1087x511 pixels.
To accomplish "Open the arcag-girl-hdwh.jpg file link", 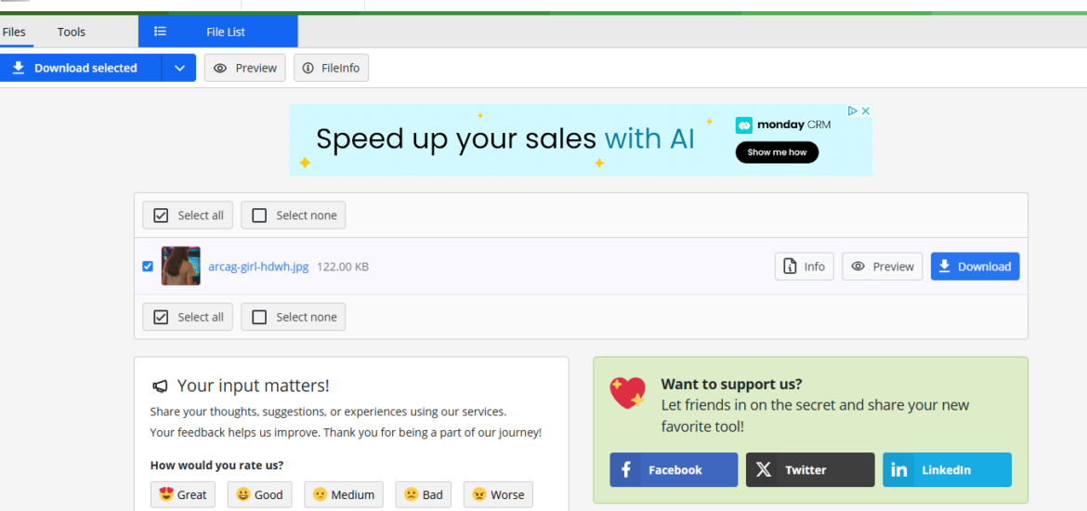I will [x=258, y=267].
